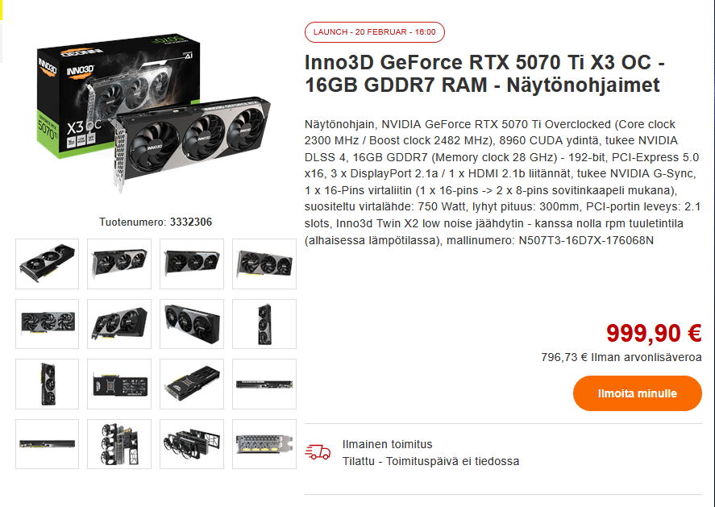This screenshot has width=715, height=507.
Task: Select the exploded cooler parts thumbnail
Action: (x=192, y=443)
